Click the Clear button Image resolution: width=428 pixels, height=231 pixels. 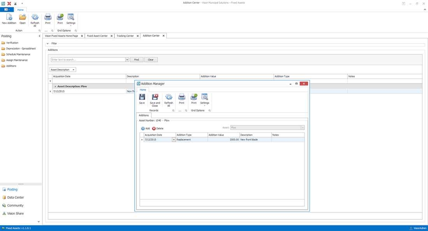tap(151, 60)
